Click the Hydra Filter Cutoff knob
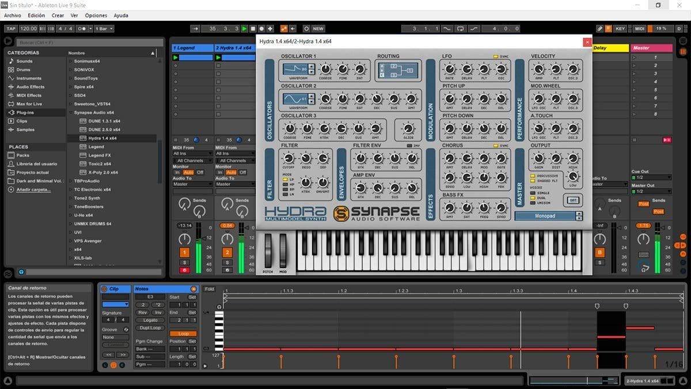The width and height of the screenshot is (691, 389). [x=289, y=158]
